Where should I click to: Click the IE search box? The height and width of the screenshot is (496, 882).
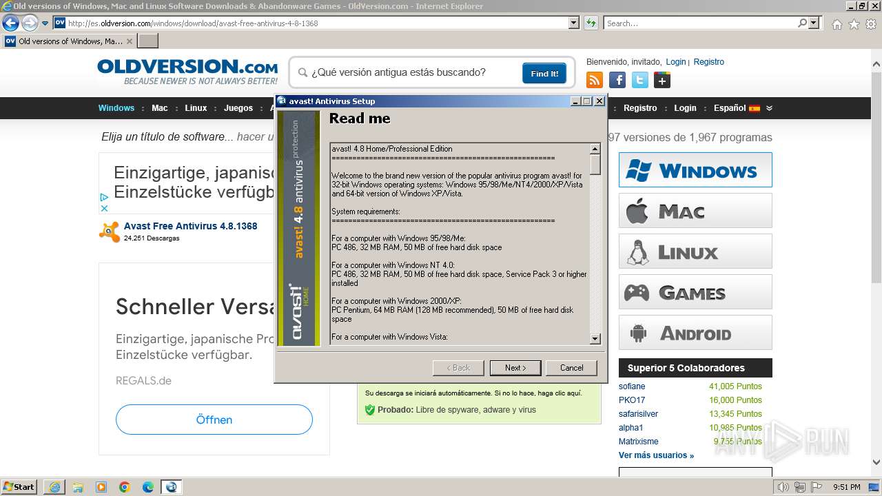tap(699, 23)
